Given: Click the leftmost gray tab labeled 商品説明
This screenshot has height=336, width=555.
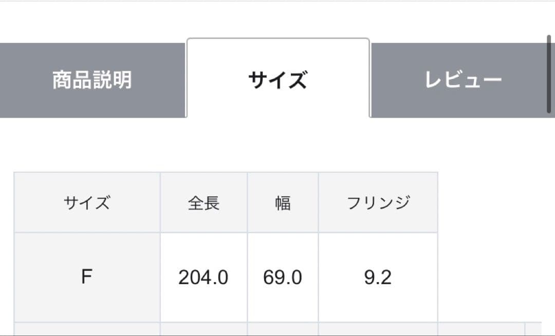Looking at the screenshot, I should pos(91,80).
